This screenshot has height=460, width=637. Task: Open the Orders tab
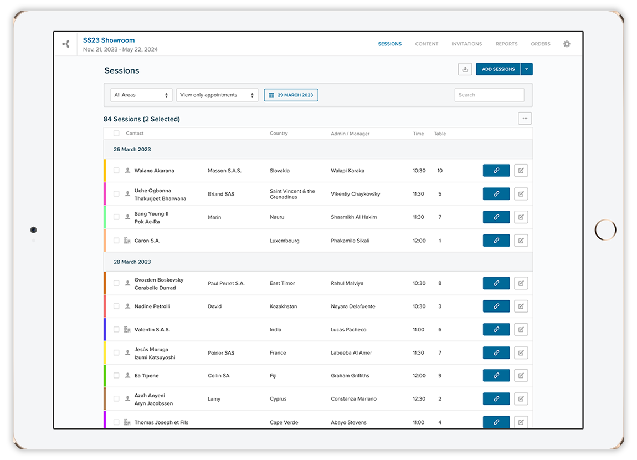[x=540, y=44]
